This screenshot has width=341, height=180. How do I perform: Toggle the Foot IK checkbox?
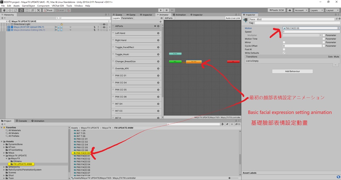click(284, 49)
